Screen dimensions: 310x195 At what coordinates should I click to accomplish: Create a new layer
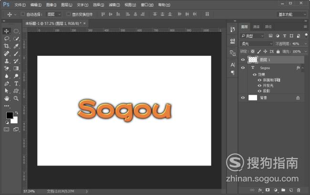291,190
